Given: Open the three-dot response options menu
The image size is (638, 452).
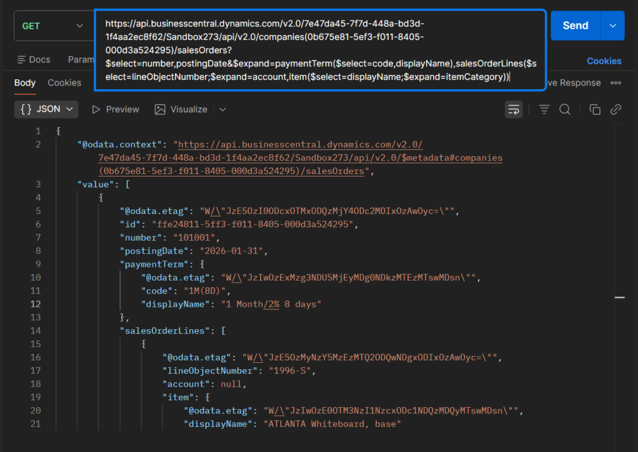Looking at the screenshot, I should click(616, 83).
